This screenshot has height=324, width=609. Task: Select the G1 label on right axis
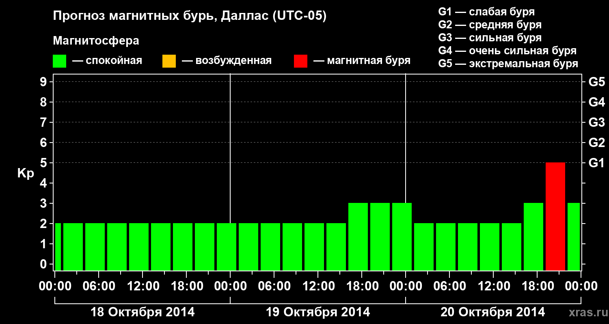click(x=596, y=163)
